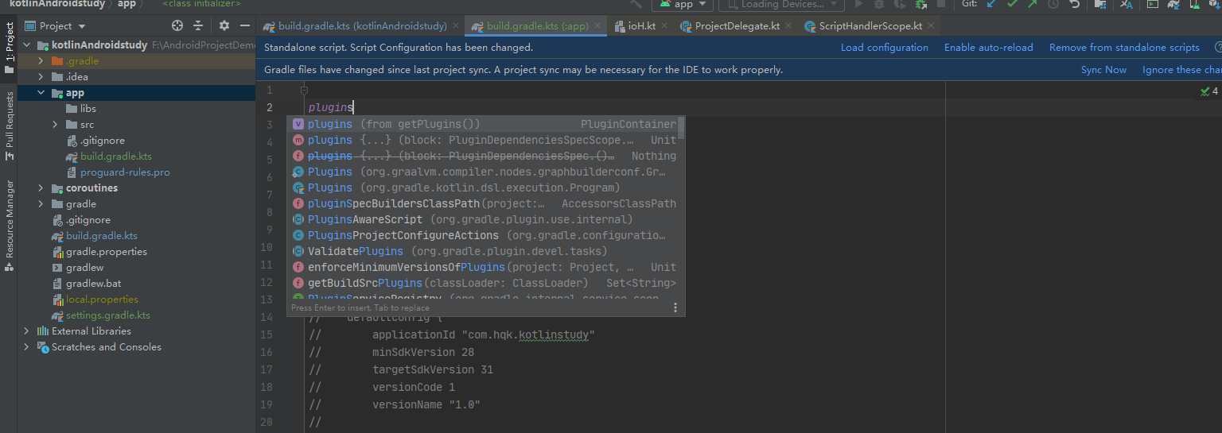Choose ValidatePlugins completion entry

[x=483, y=251]
